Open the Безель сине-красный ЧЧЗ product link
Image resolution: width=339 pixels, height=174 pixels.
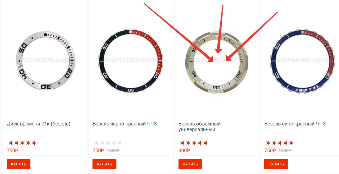tap(295, 124)
